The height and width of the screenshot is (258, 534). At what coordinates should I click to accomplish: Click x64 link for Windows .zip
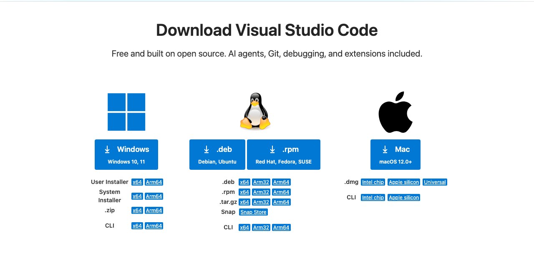click(137, 210)
